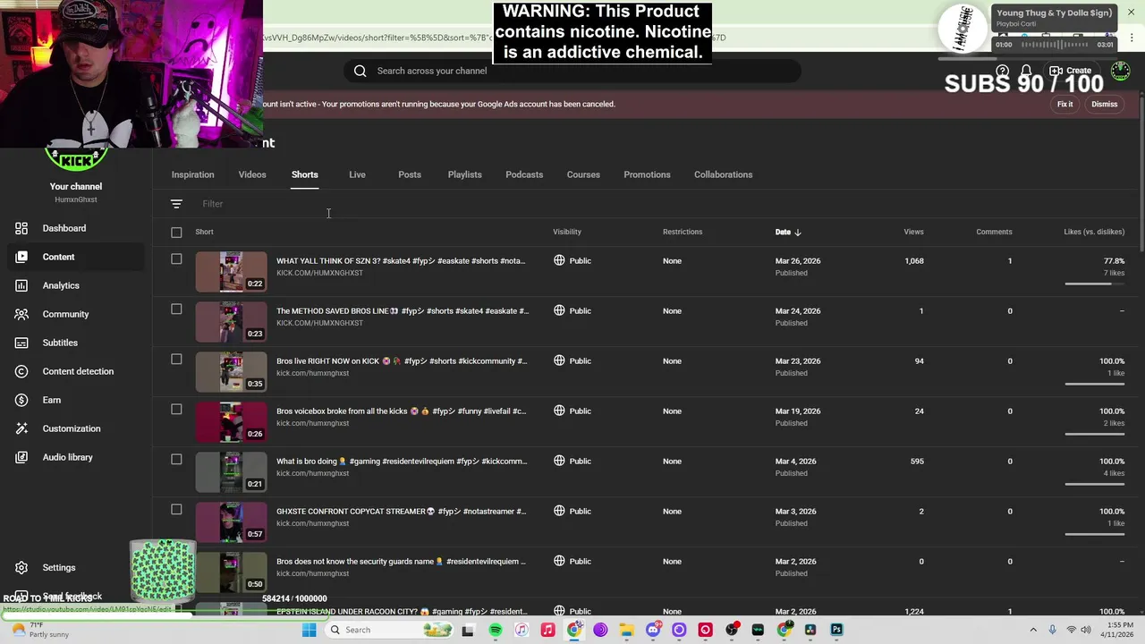Click the filter lines icon
1145x644 pixels.
pos(176,204)
